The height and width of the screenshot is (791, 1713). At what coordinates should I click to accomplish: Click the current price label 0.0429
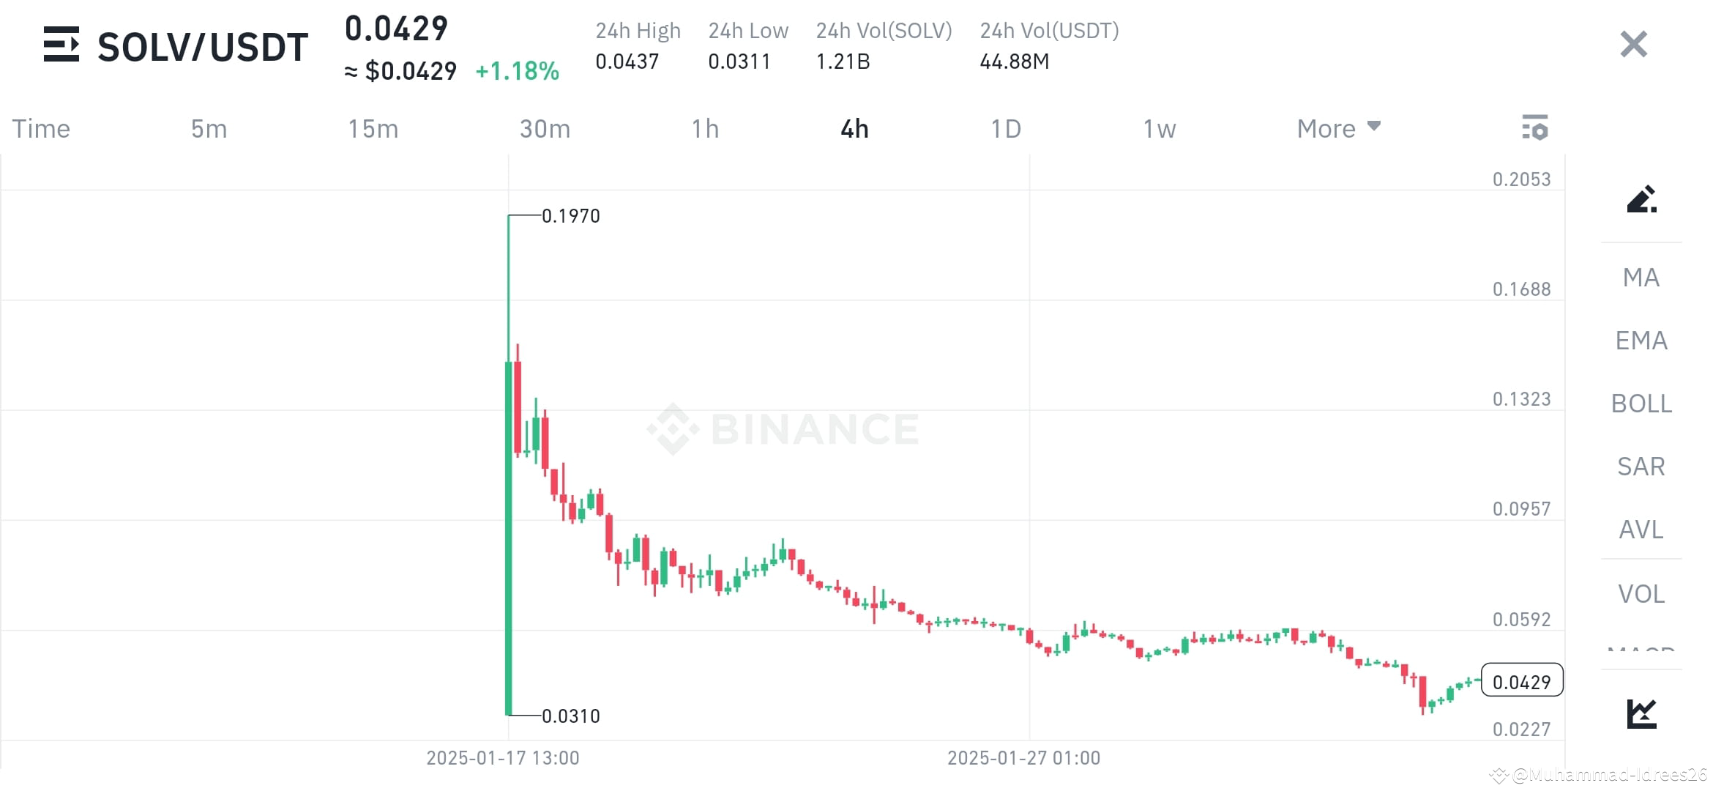pyautogui.click(x=1520, y=681)
